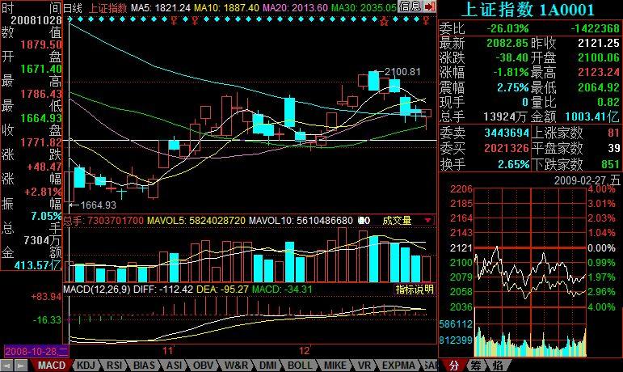Click the previous close value 2121.25
Screen dimensions: 623x372
point(599,43)
